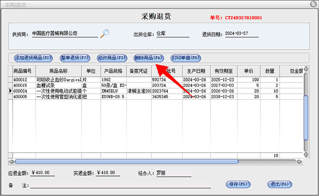Click the 实退金额 amount field
The image size is (319, 196).
point(102,173)
